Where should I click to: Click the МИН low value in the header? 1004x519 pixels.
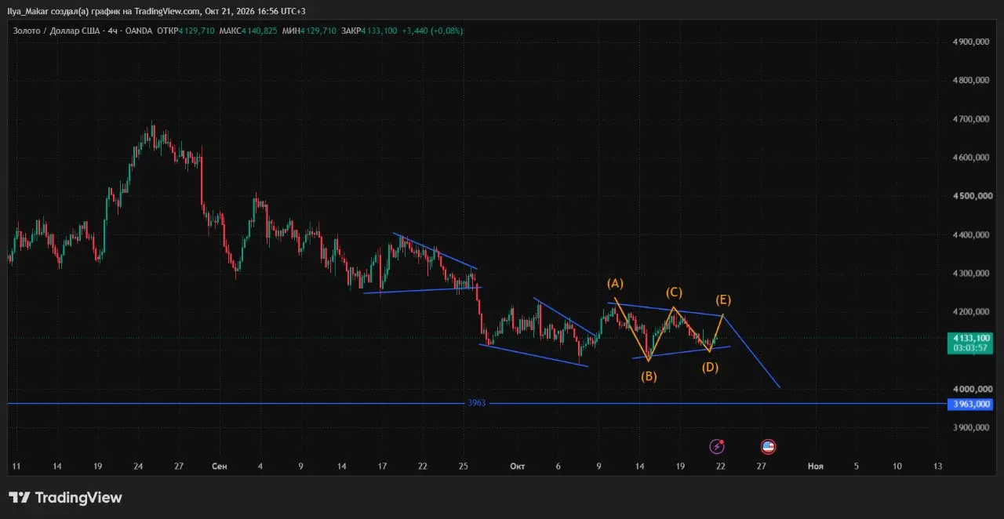[x=318, y=31]
